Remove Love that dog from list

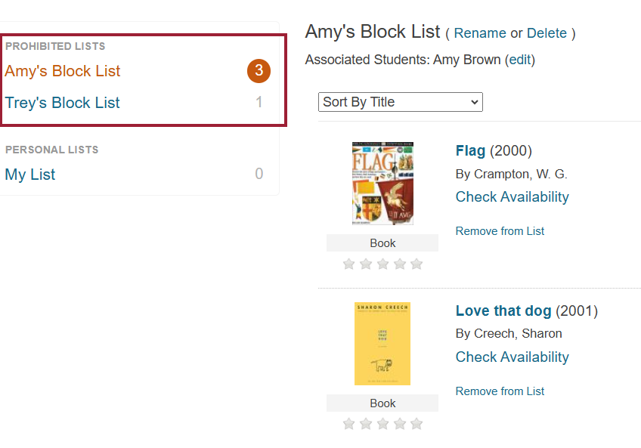click(500, 391)
